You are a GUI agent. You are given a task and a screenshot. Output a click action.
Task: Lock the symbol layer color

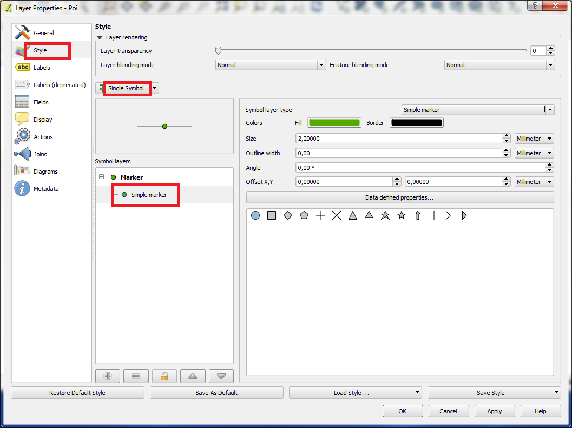(x=165, y=376)
